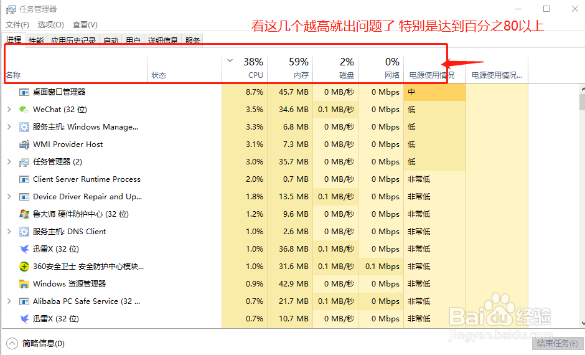Image resolution: width=585 pixels, height=355 pixels.
Task: Switch to the 应用历史记录 tab
Action: 73,40
